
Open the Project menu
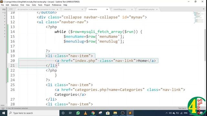point(47,5)
